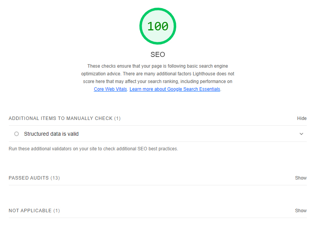Expand the Structured data audit chevron

pos(301,134)
